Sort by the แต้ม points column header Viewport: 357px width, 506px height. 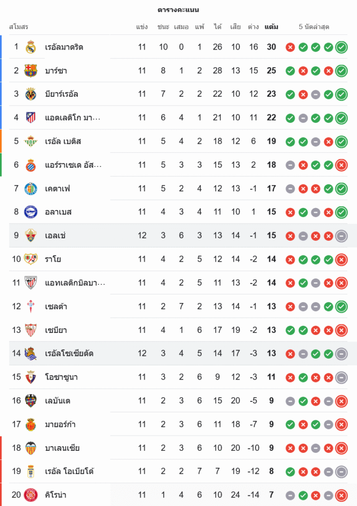point(271,26)
